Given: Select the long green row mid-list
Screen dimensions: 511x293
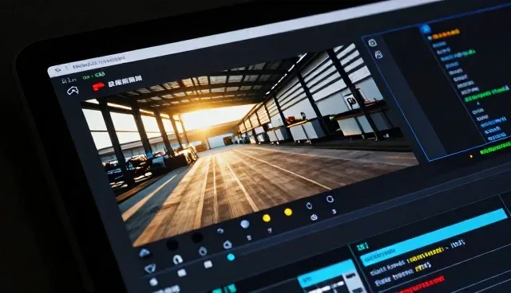Looking at the screenshot, I should (486, 93).
